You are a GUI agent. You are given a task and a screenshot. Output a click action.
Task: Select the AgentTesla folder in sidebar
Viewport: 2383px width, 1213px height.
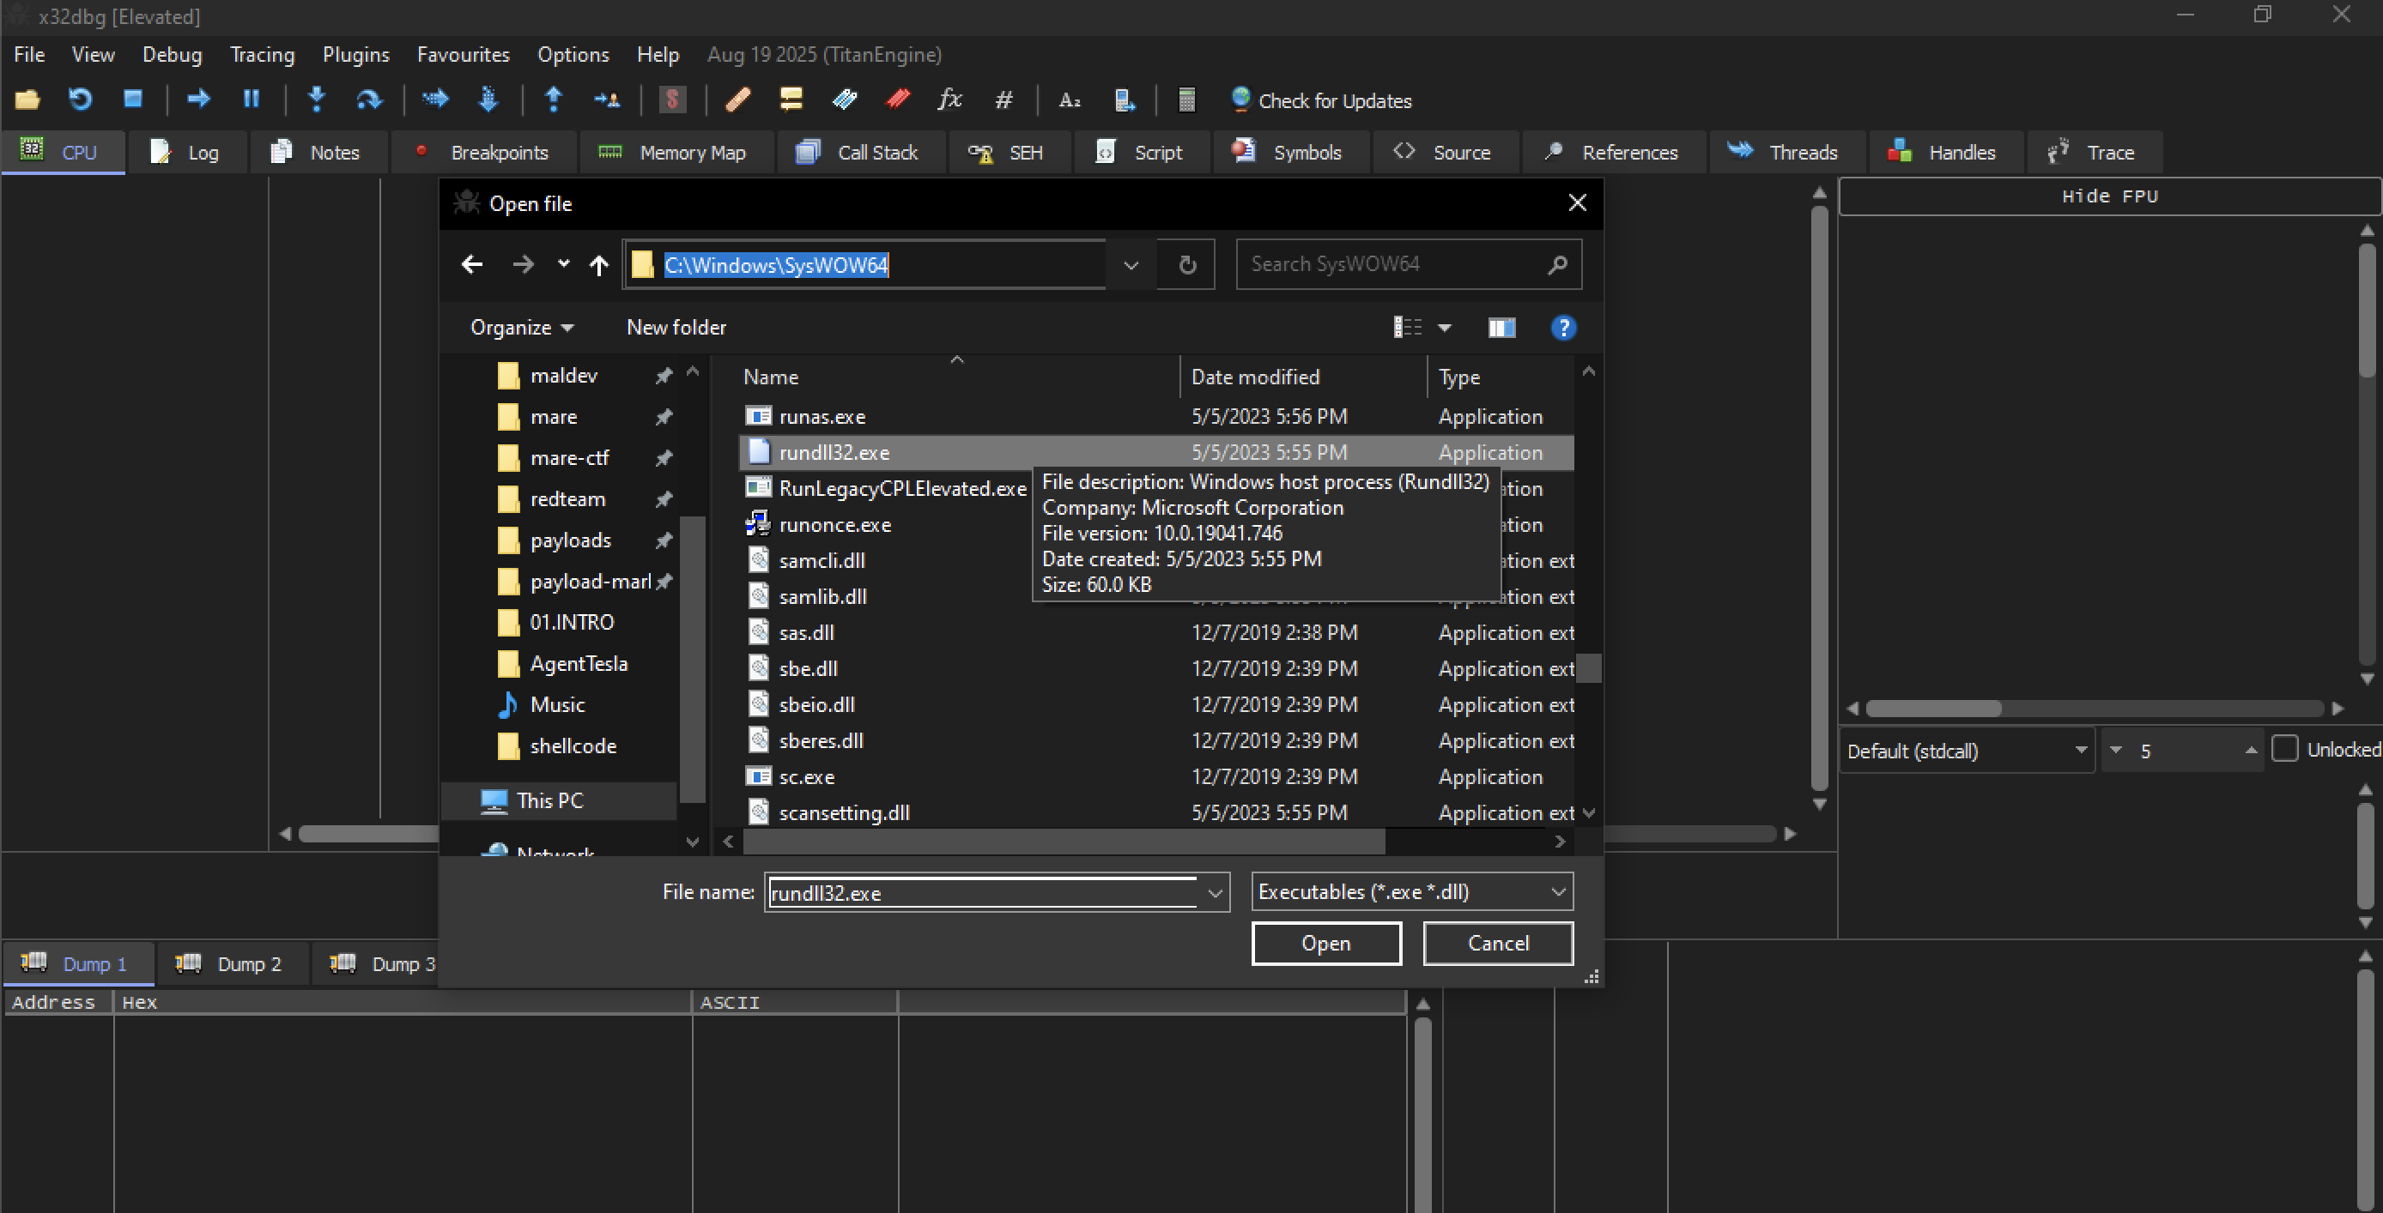pos(579,664)
